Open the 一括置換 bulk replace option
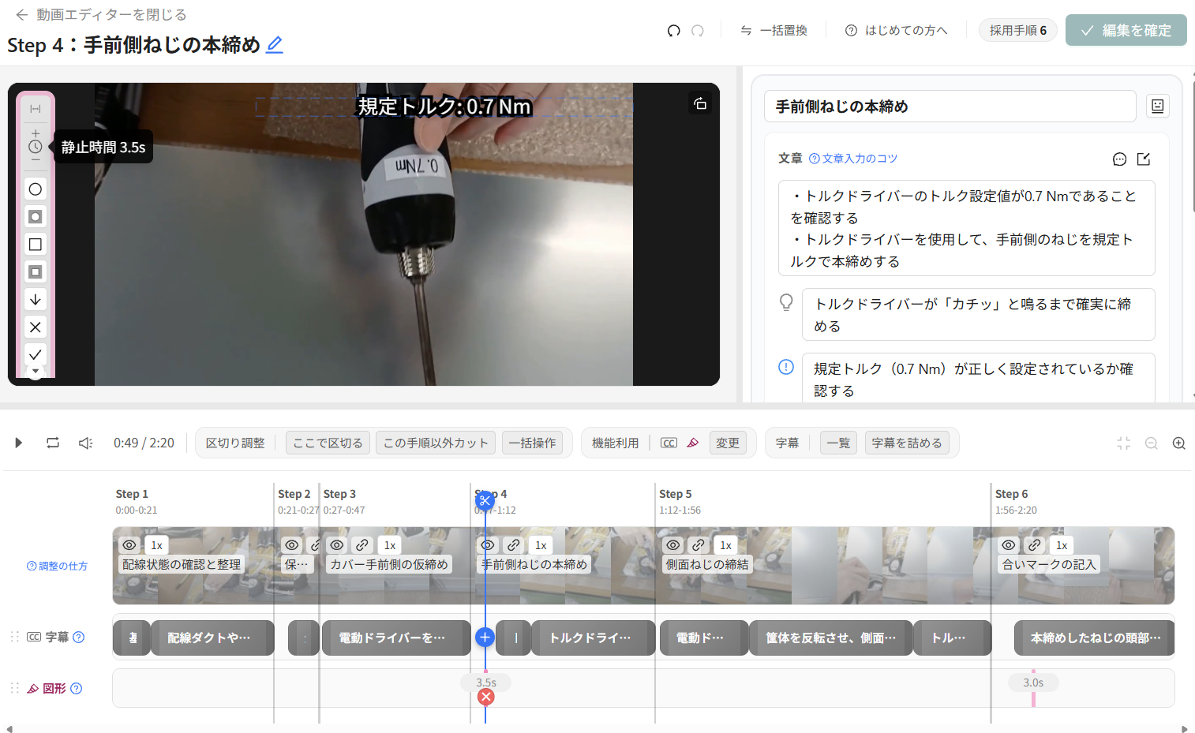The width and height of the screenshot is (1195, 733). [774, 31]
